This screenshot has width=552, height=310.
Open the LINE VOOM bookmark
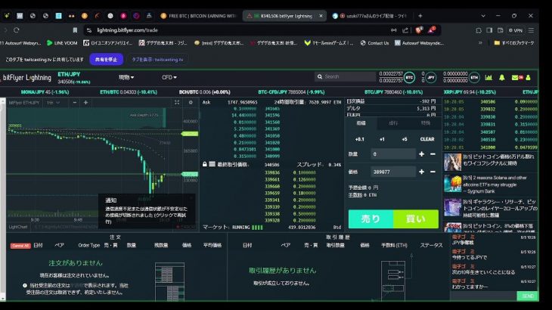[62, 43]
